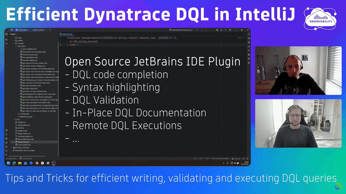346x194 pixels.
Task: Open the Zoom app on the taskbar
Action: point(31,163)
